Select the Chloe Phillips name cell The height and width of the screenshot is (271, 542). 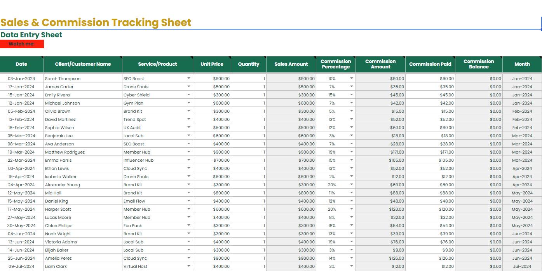pos(83,226)
